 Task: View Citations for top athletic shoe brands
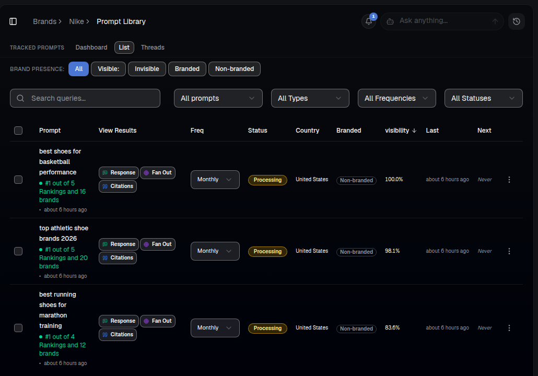coord(118,258)
